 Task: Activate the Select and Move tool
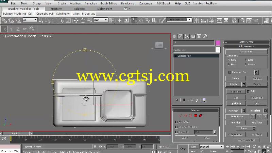(76, 21)
